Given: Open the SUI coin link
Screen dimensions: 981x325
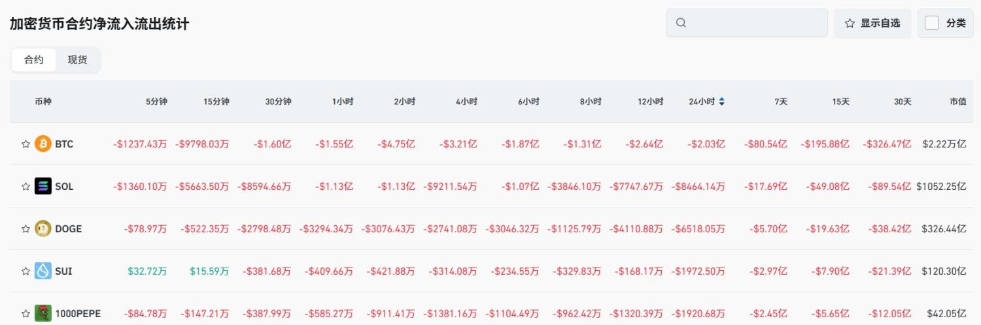Looking at the screenshot, I should (63, 271).
